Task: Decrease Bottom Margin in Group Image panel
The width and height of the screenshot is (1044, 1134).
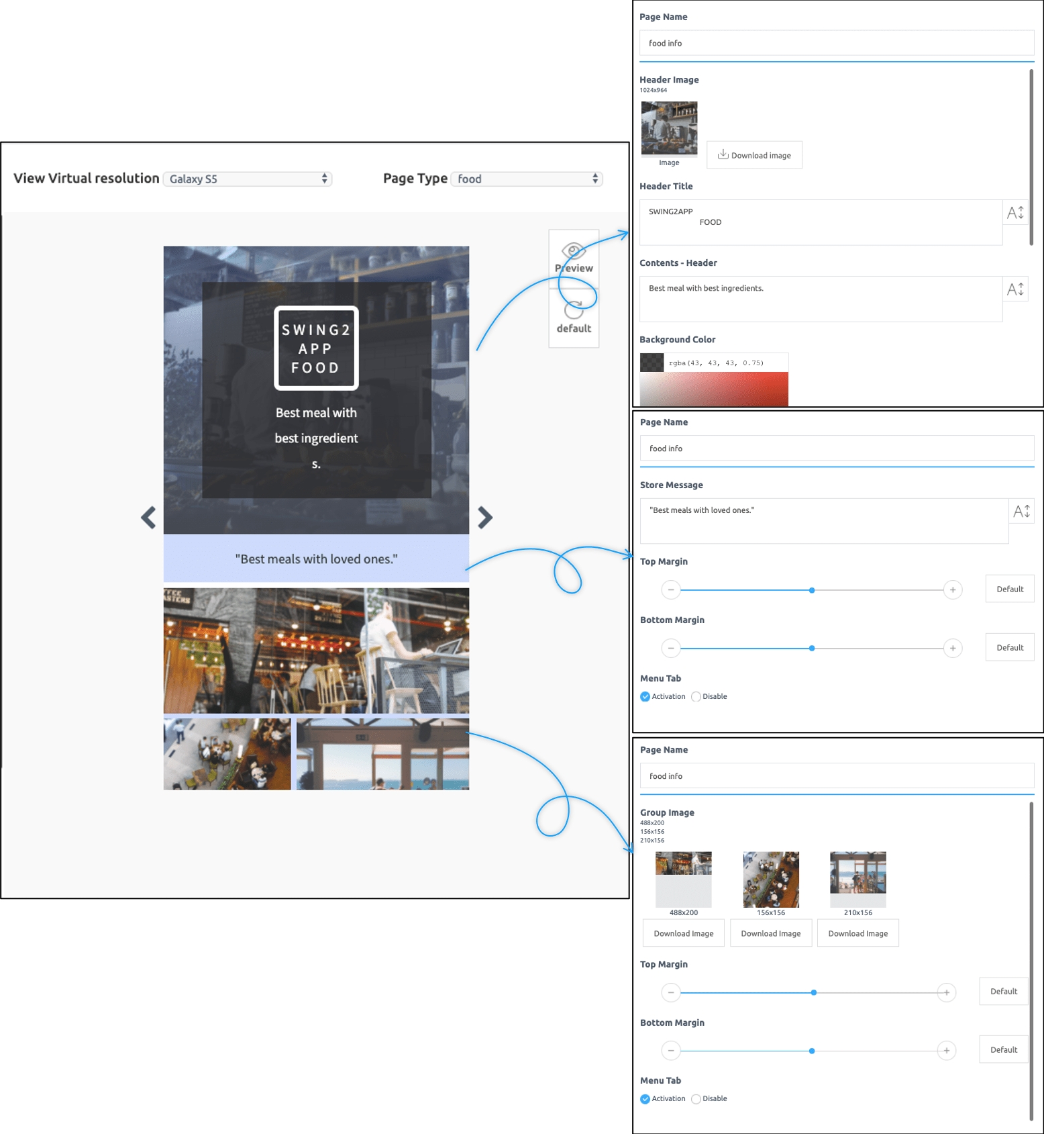Action: pos(671,1051)
